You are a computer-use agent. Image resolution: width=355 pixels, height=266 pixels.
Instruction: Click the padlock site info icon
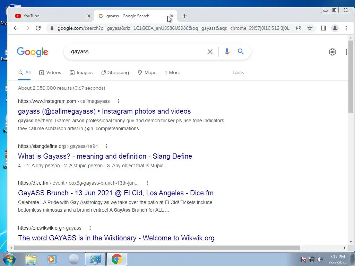(52, 28)
